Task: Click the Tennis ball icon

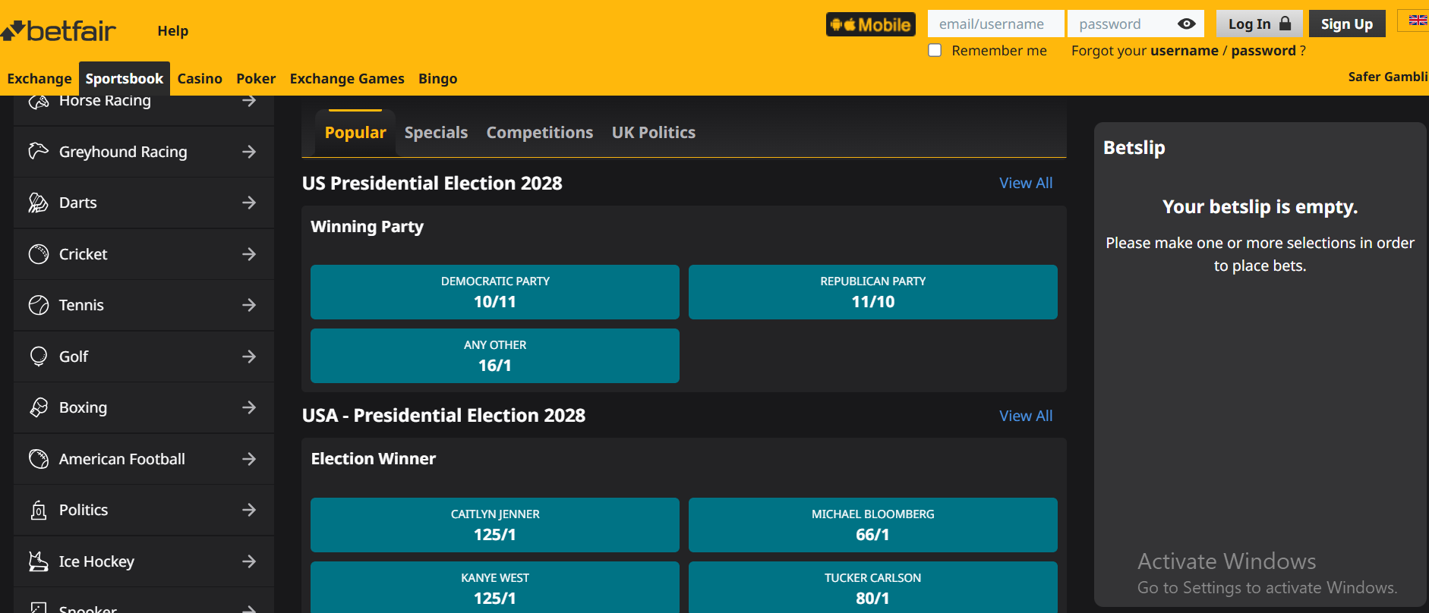Action: click(38, 305)
